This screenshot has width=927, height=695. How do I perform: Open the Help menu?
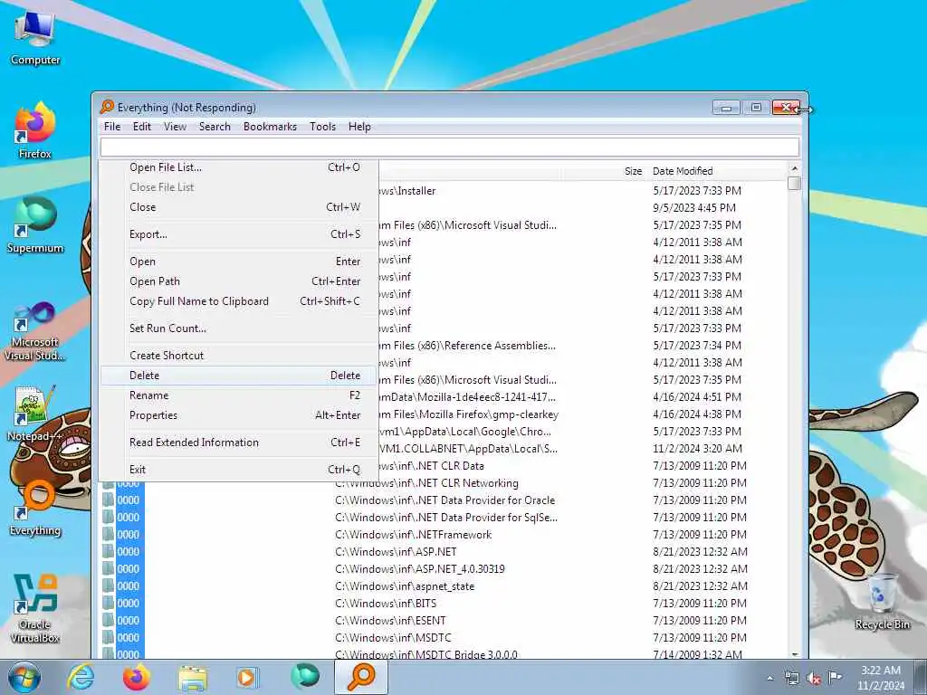tap(359, 127)
